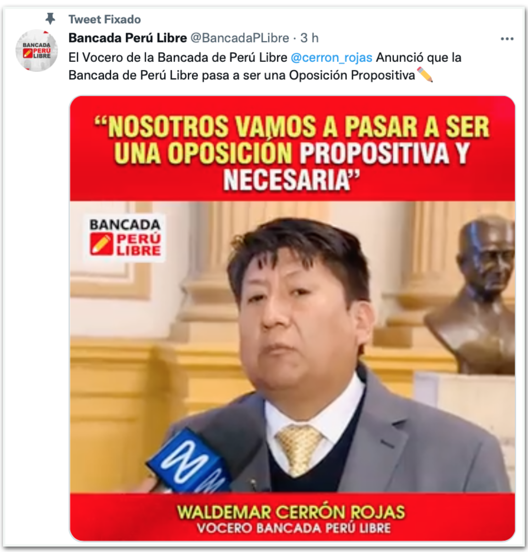Click Bancada Perú Libre logo in video
This screenshot has width=528, height=552.
coord(125,238)
